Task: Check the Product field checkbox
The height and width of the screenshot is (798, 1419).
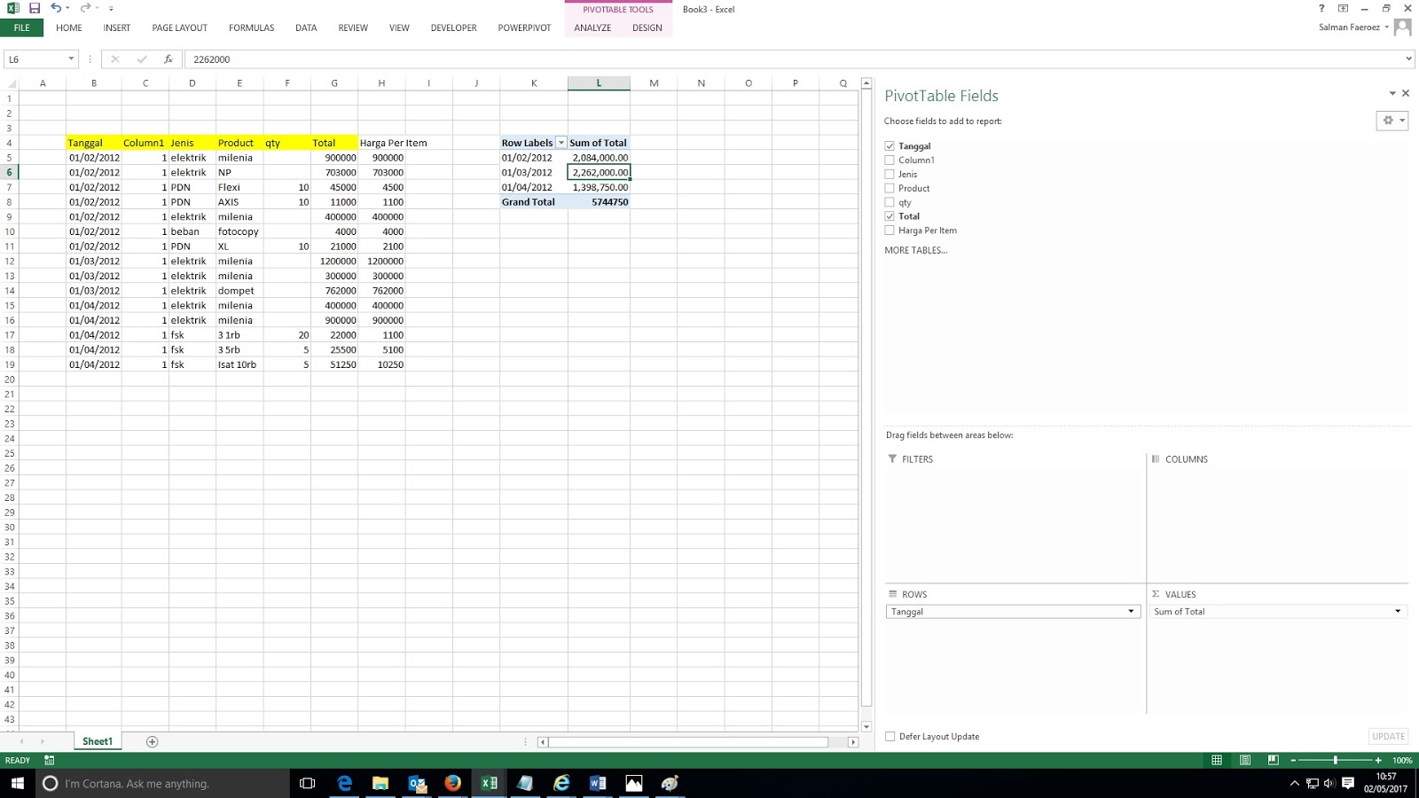Action: pyautogui.click(x=890, y=188)
